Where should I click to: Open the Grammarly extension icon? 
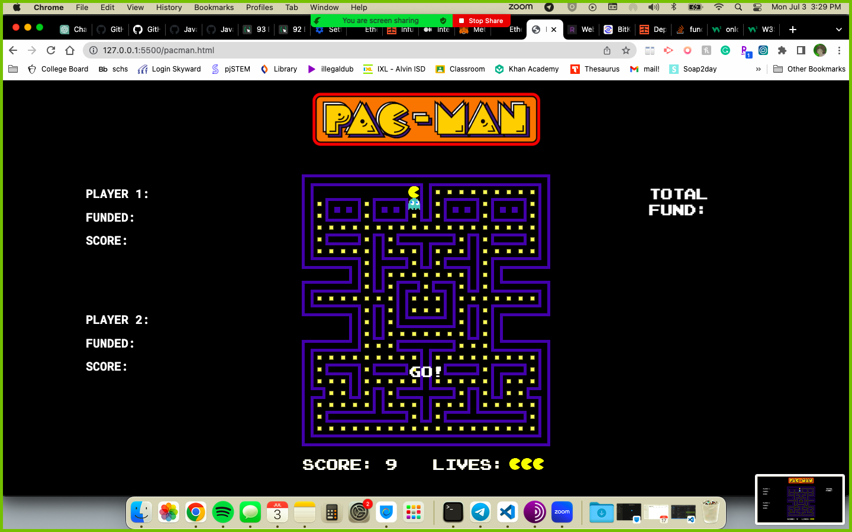pos(725,50)
